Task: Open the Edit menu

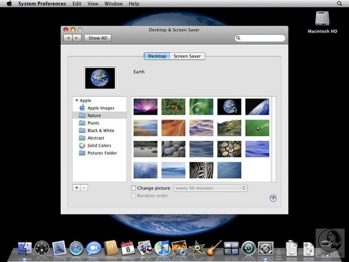Action: tap(77, 3)
